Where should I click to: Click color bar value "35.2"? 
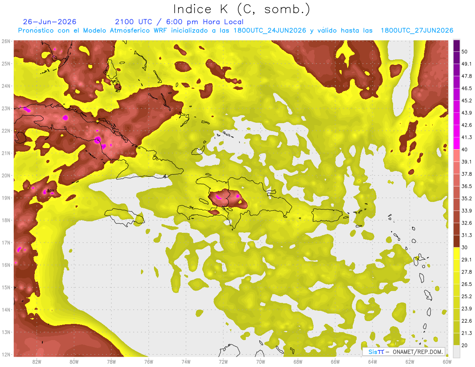467,198
